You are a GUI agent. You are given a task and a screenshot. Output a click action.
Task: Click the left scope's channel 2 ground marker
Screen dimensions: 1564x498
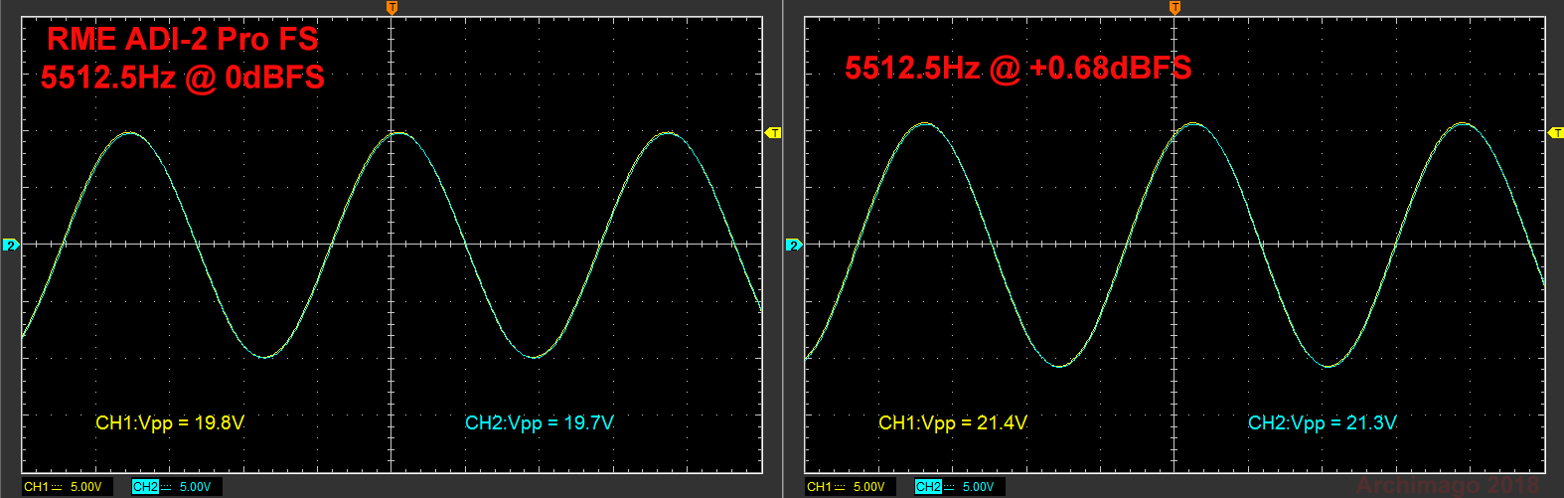click(x=11, y=245)
